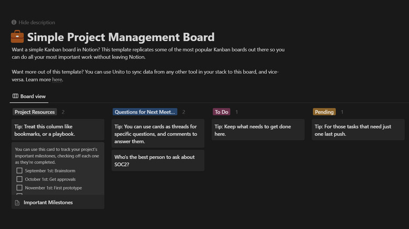Switch to the Board view tab
The height and width of the screenshot is (229, 409).
click(x=30, y=96)
